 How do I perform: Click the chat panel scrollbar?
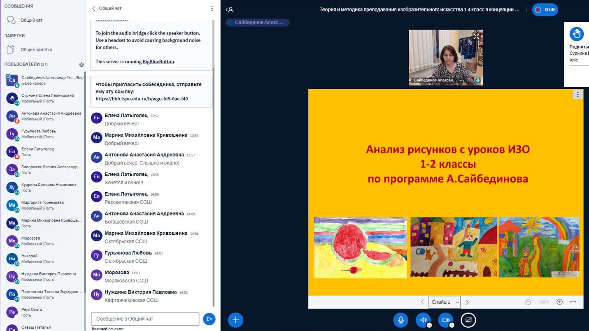click(213, 187)
